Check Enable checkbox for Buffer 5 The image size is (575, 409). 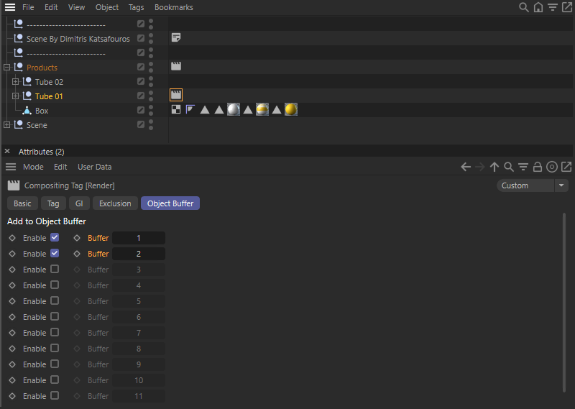[x=55, y=300]
